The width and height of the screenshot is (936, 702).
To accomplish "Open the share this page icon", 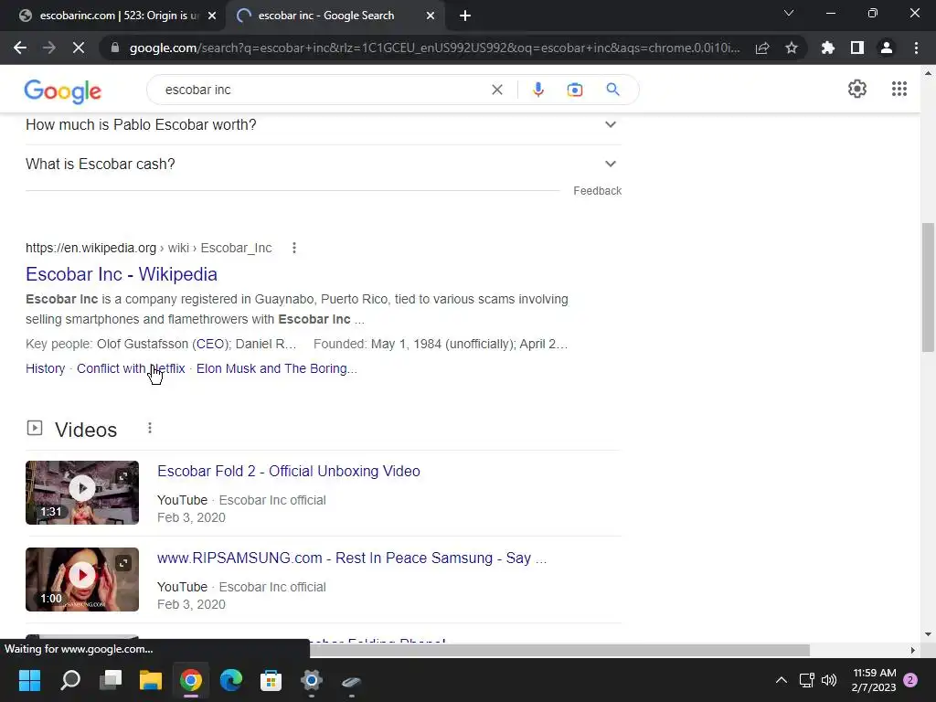I will (x=762, y=48).
